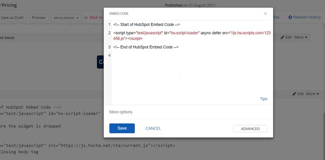Click Preview button in background page
The image size is (325, 160).
pyautogui.click(x=39, y=18)
